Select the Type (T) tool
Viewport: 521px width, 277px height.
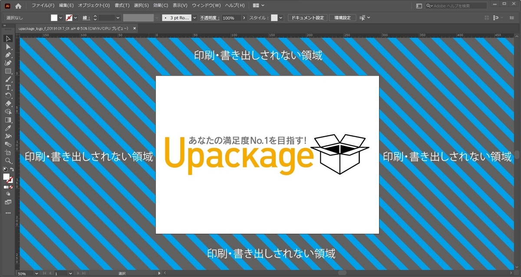click(x=8, y=87)
